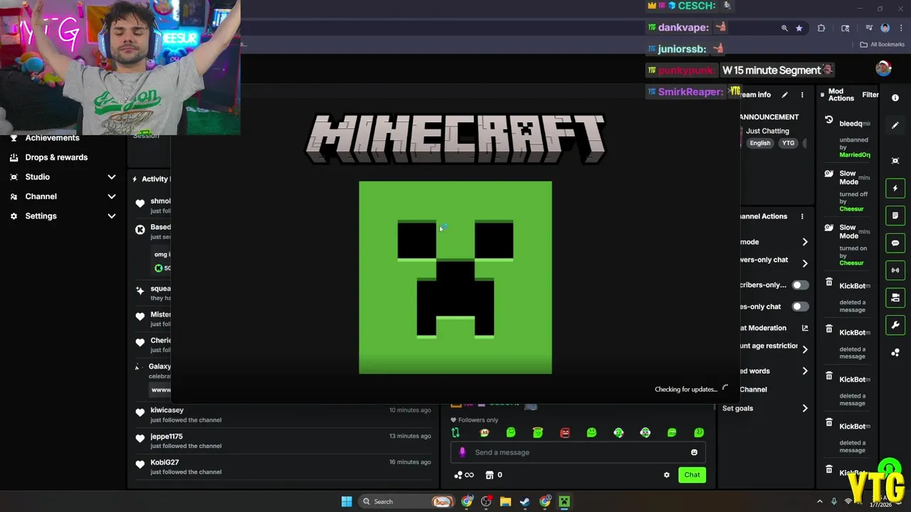911x512 pixels.
Task: Expand the Channel sidebar section
Action: tap(111, 196)
